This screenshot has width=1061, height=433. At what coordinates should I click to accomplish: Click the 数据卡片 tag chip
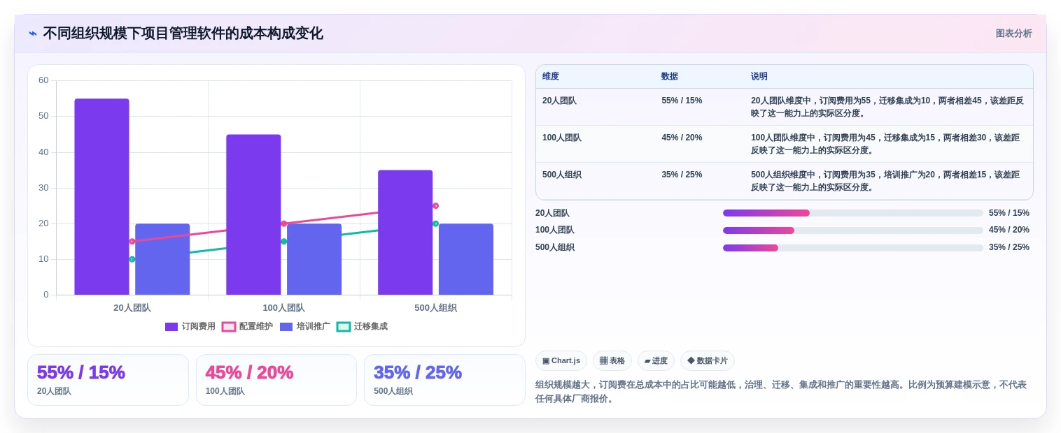(x=708, y=361)
